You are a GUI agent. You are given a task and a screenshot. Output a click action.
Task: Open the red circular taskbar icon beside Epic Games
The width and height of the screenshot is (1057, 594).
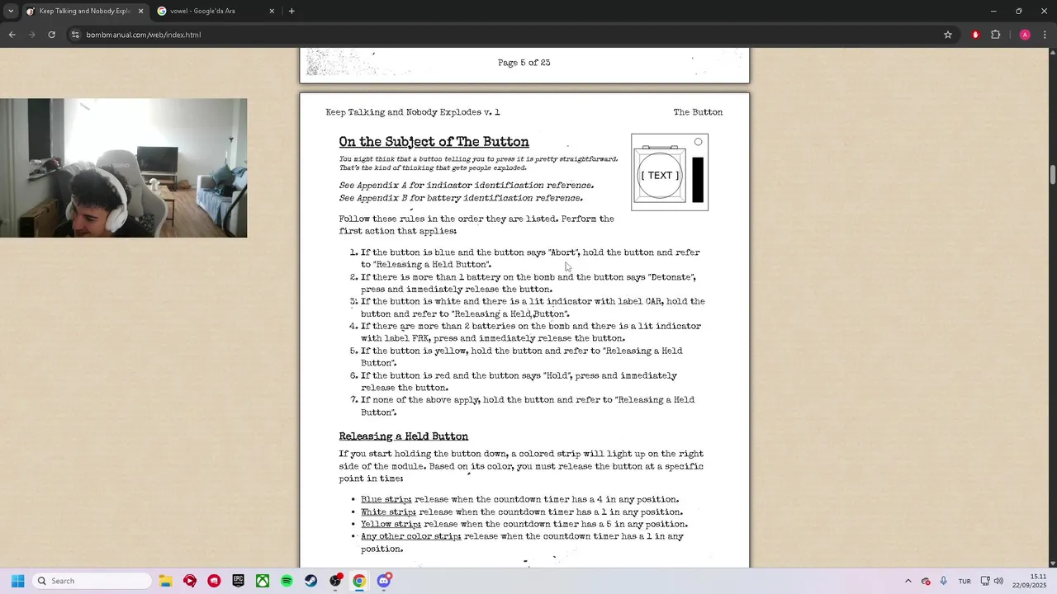click(x=214, y=581)
